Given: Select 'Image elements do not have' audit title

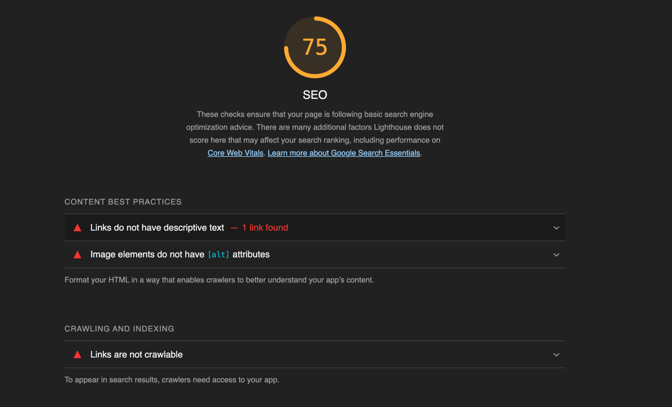Looking at the screenshot, I should 147,254.
